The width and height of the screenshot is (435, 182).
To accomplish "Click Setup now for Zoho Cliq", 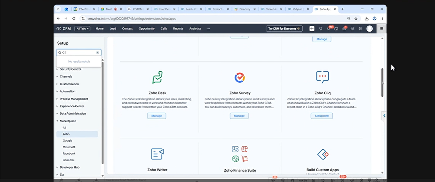I will point(322,116).
